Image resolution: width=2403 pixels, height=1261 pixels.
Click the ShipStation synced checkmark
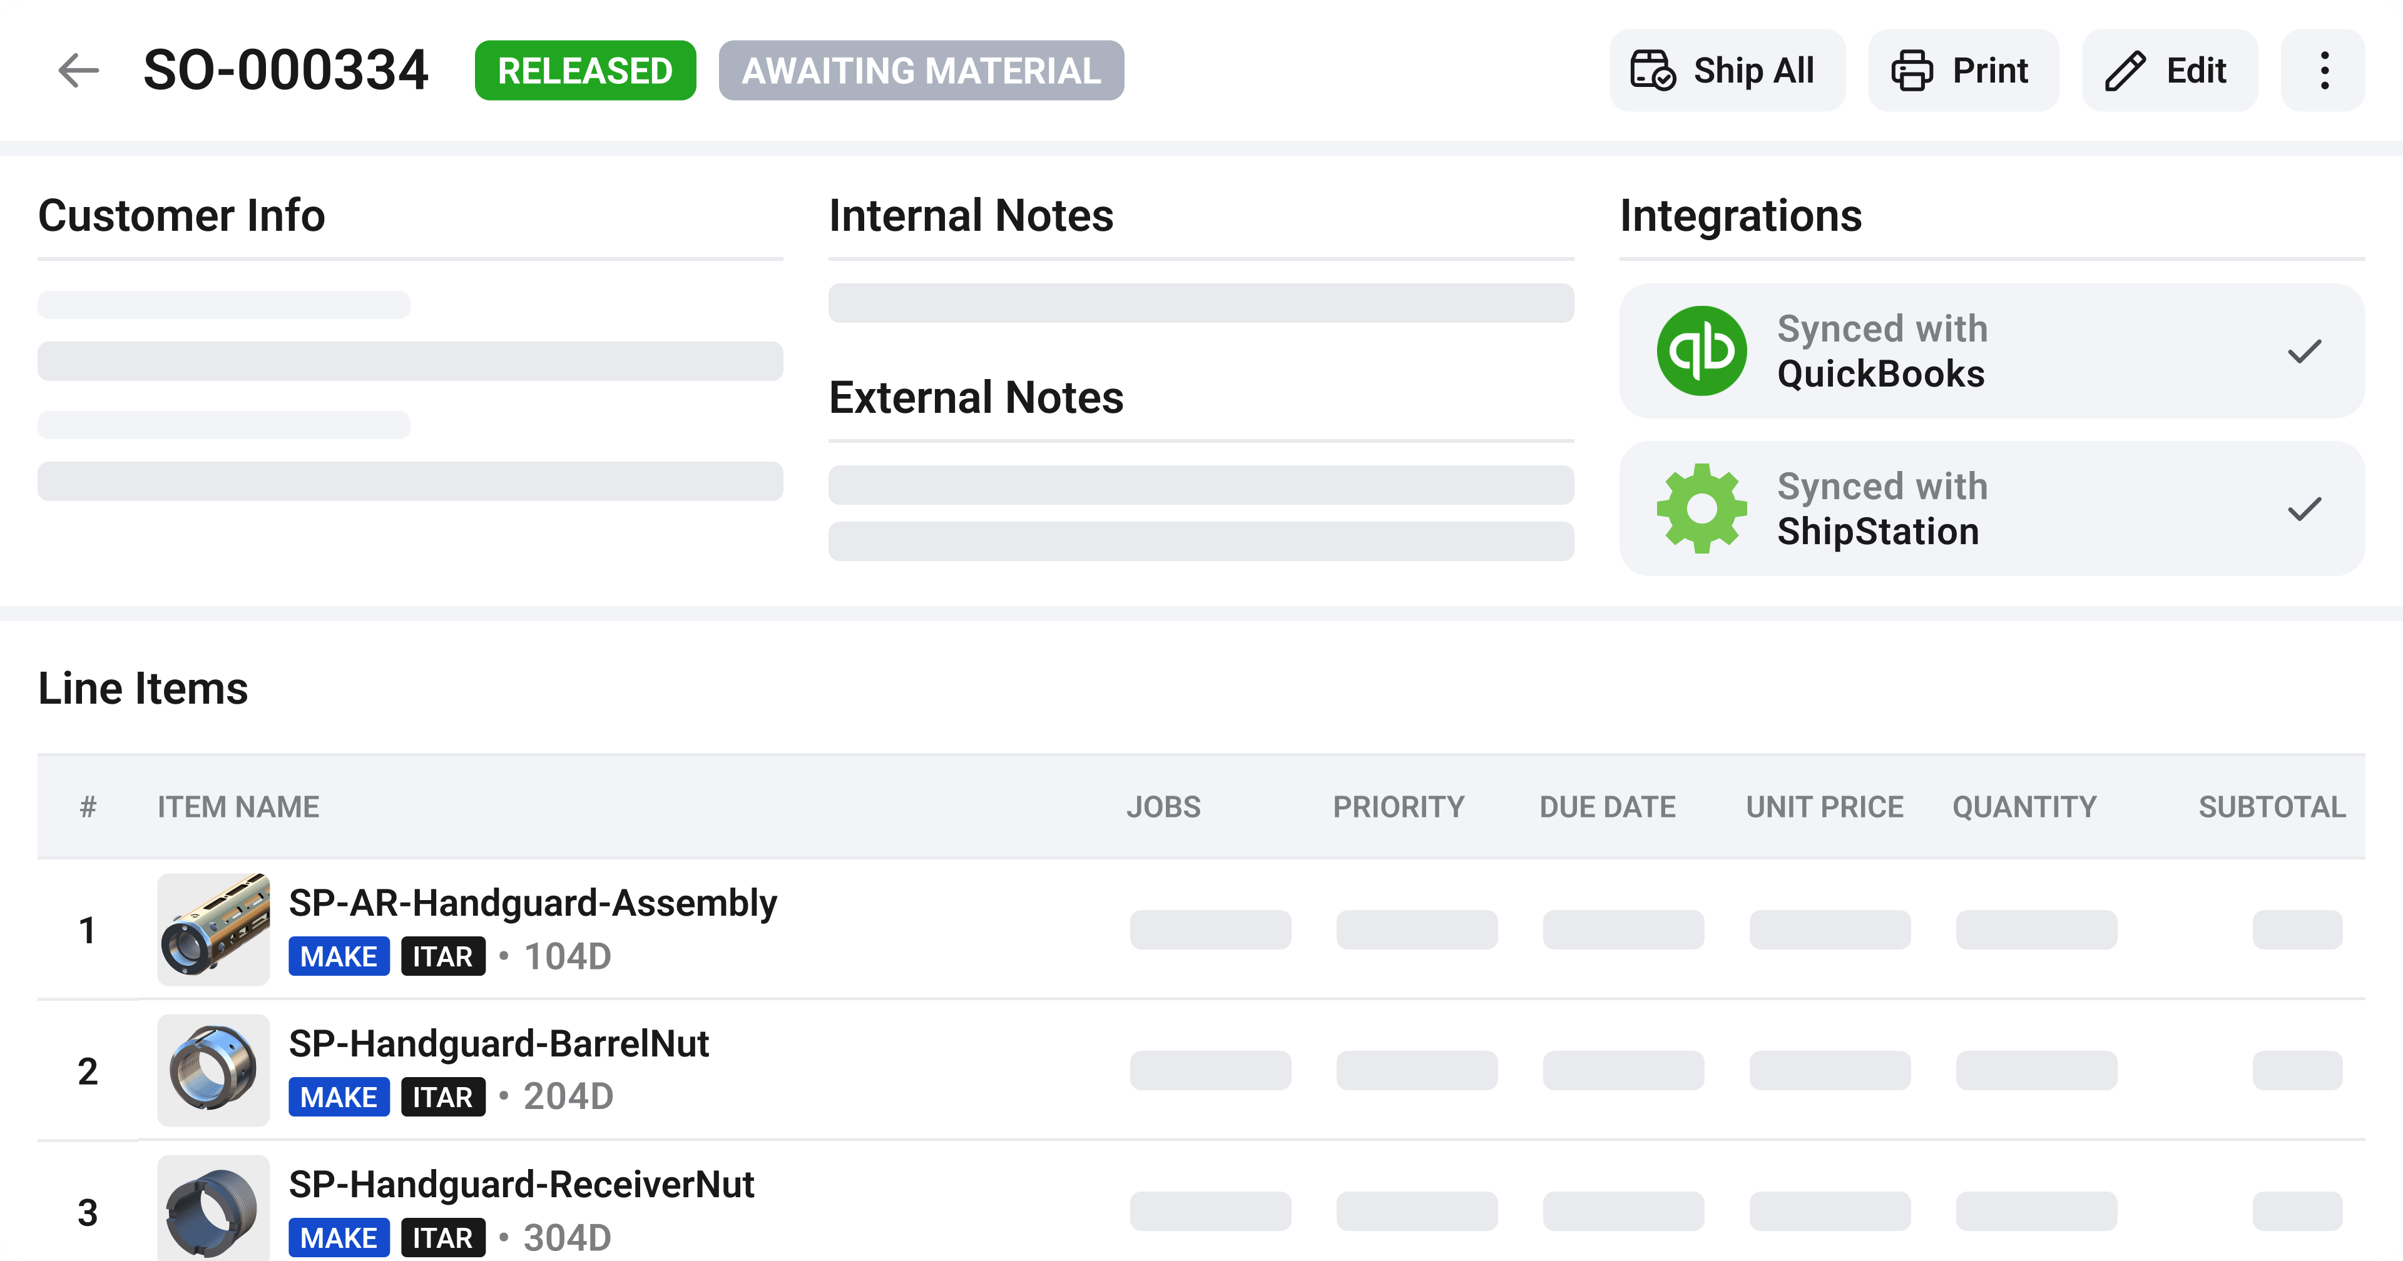click(2304, 509)
